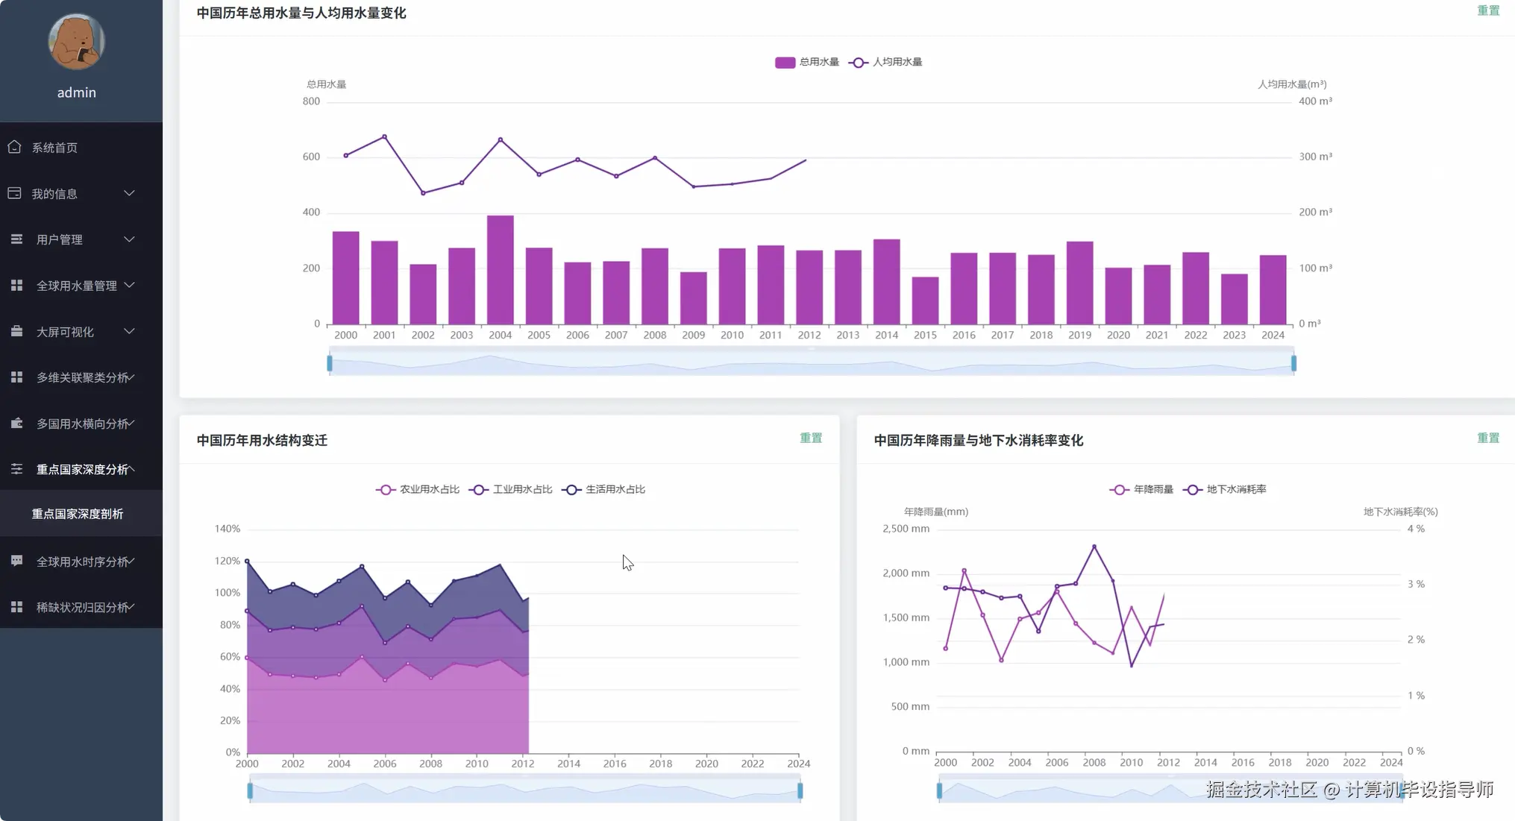Click the list icon beside 用户管理

click(16, 239)
